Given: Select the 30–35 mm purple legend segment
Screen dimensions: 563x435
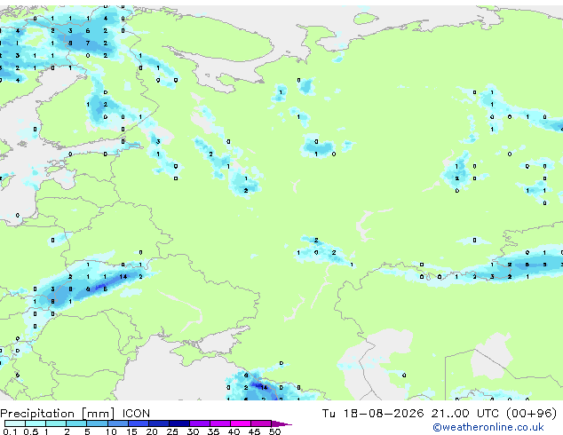Looking at the screenshot, I should coord(200,423).
